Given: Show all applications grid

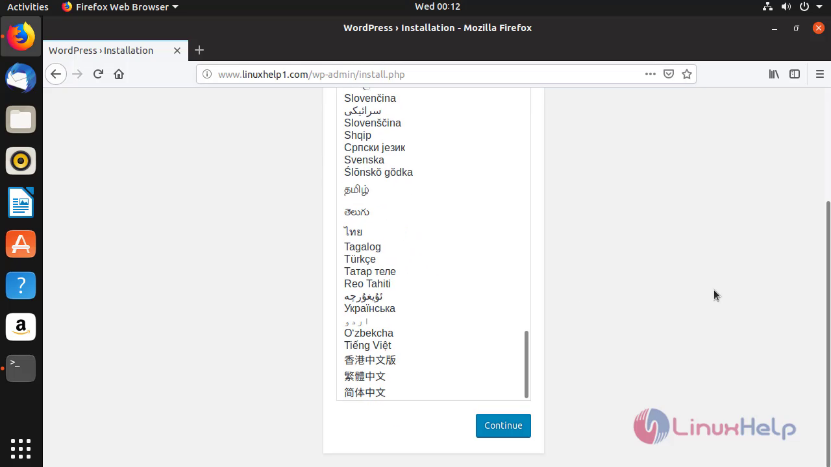Looking at the screenshot, I should (x=21, y=448).
